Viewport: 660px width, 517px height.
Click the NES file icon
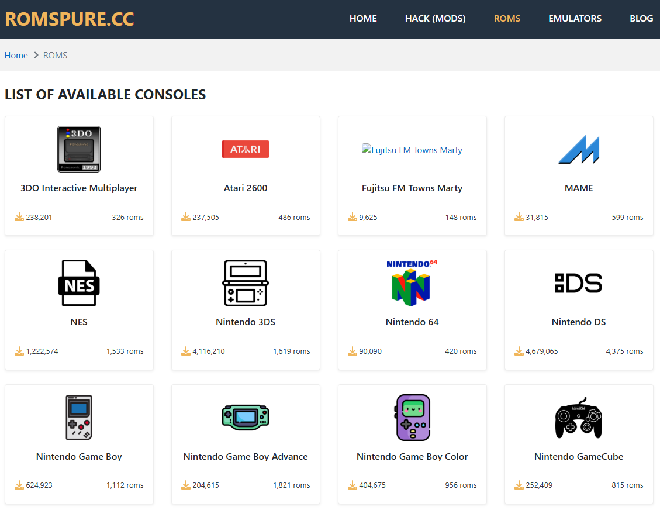[x=79, y=284]
